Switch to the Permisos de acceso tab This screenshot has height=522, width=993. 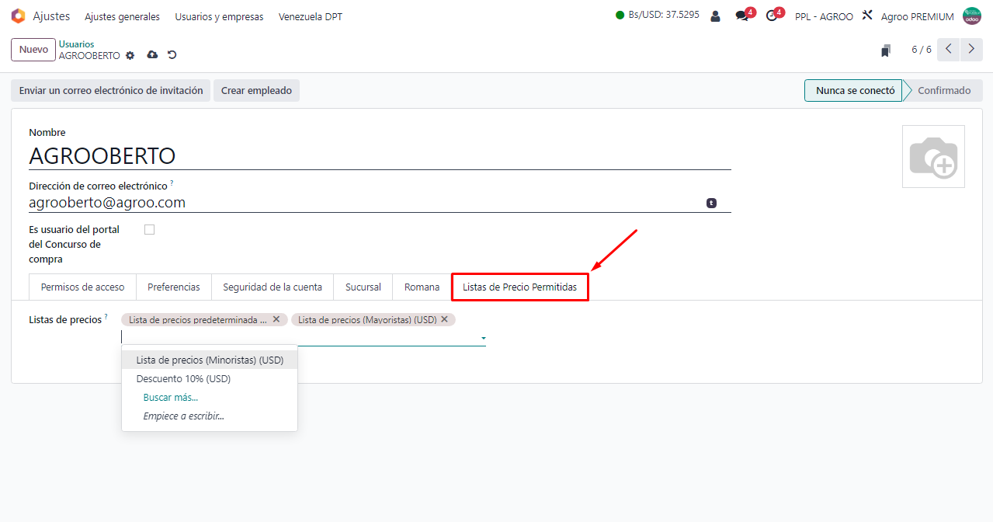click(x=82, y=287)
